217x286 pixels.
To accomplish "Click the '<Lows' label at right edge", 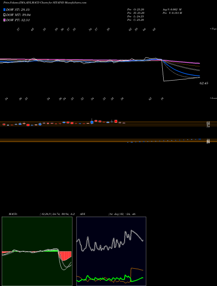I will point(214,98).
